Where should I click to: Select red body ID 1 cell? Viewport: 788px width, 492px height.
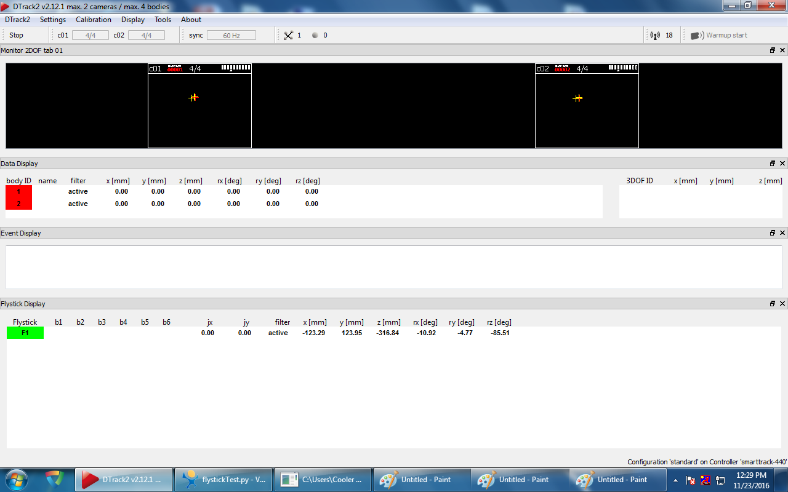pyautogui.click(x=18, y=192)
